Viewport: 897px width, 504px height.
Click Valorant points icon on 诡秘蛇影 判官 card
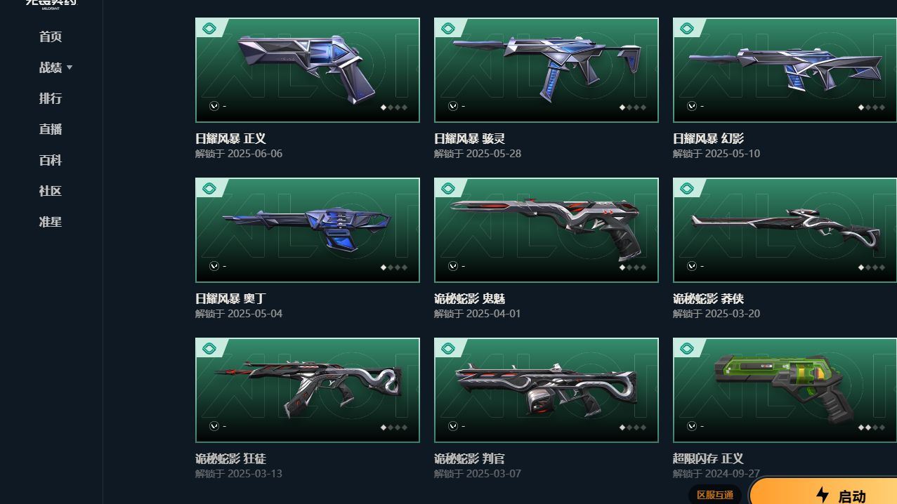(453, 426)
